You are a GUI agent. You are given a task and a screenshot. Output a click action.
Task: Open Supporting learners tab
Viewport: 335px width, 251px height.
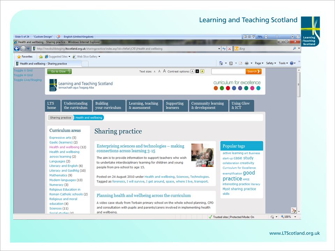click(x=176, y=106)
